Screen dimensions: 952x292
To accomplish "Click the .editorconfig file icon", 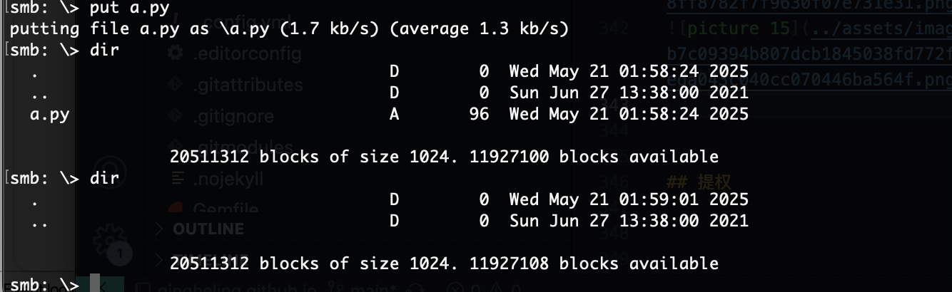I will coord(175,53).
